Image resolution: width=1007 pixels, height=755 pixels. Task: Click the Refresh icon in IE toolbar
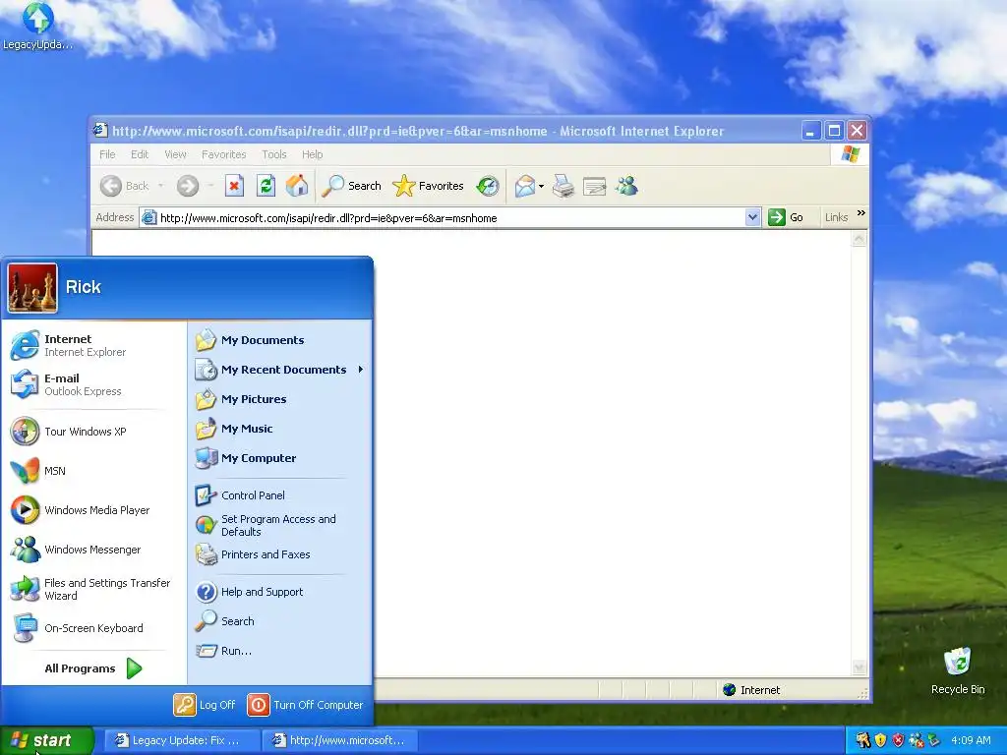266,186
